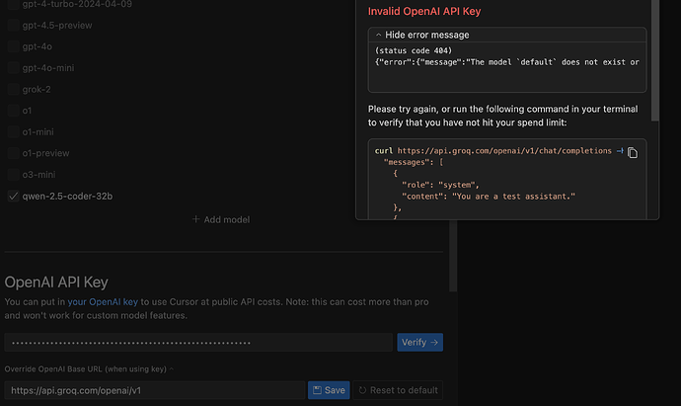
Task: Focus the OpenAI API key field
Action: pos(197,343)
